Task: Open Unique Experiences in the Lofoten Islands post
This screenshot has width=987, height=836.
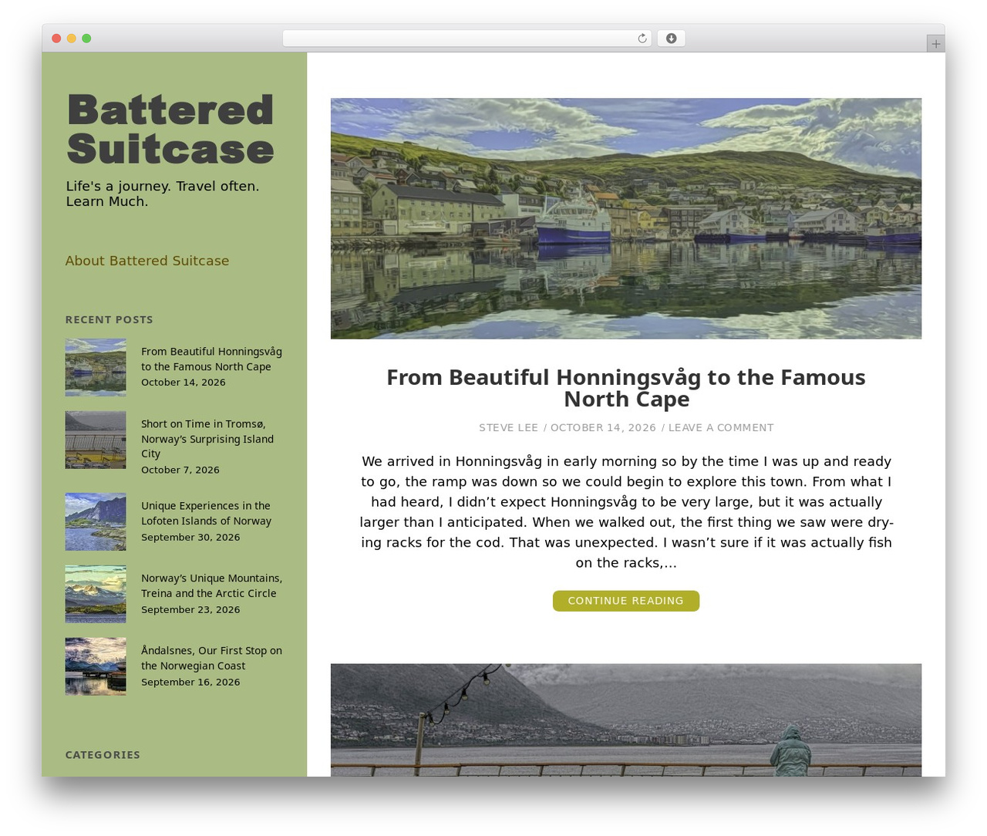Action: [206, 514]
